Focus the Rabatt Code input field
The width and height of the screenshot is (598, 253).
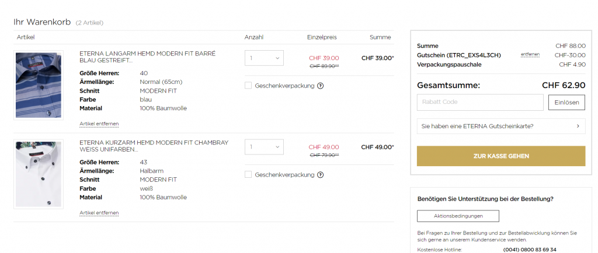(479, 102)
